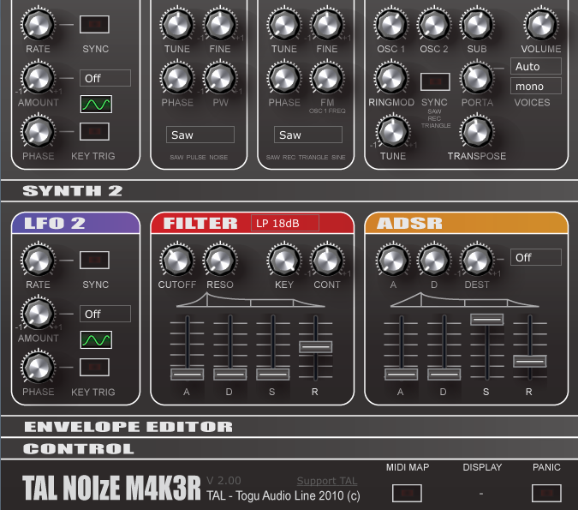Click the OSC 1 TUNE knob
The height and width of the screenshot is (510, 578).
[x=177, y=24]
